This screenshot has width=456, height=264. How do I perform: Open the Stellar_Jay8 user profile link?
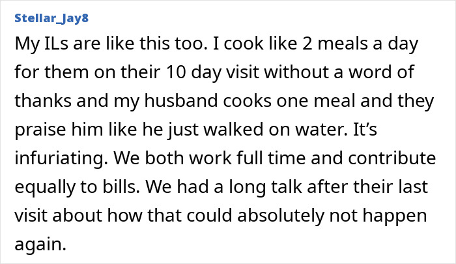tap(50, 18)
